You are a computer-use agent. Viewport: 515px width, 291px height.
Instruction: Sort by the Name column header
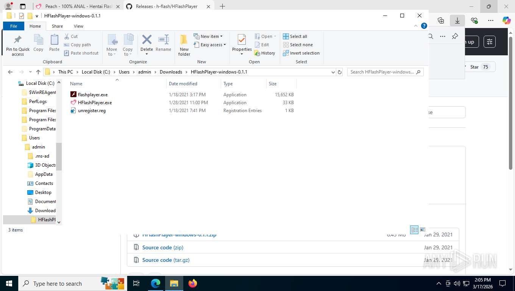pos(117,84)
